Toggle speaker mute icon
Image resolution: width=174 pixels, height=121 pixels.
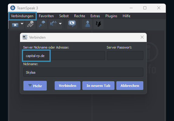coord(53,24)
